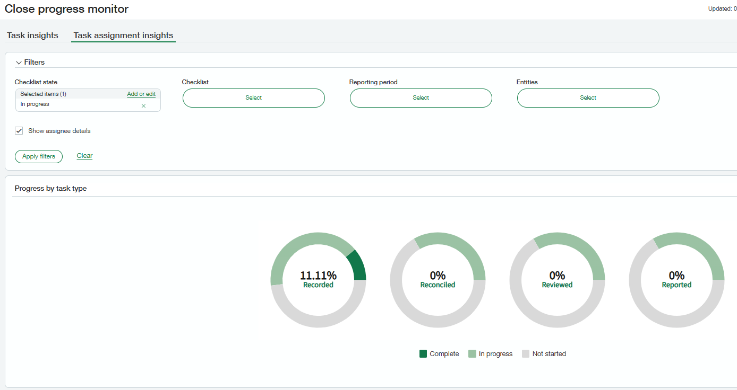Click the Clear link

tap(84, 156)
